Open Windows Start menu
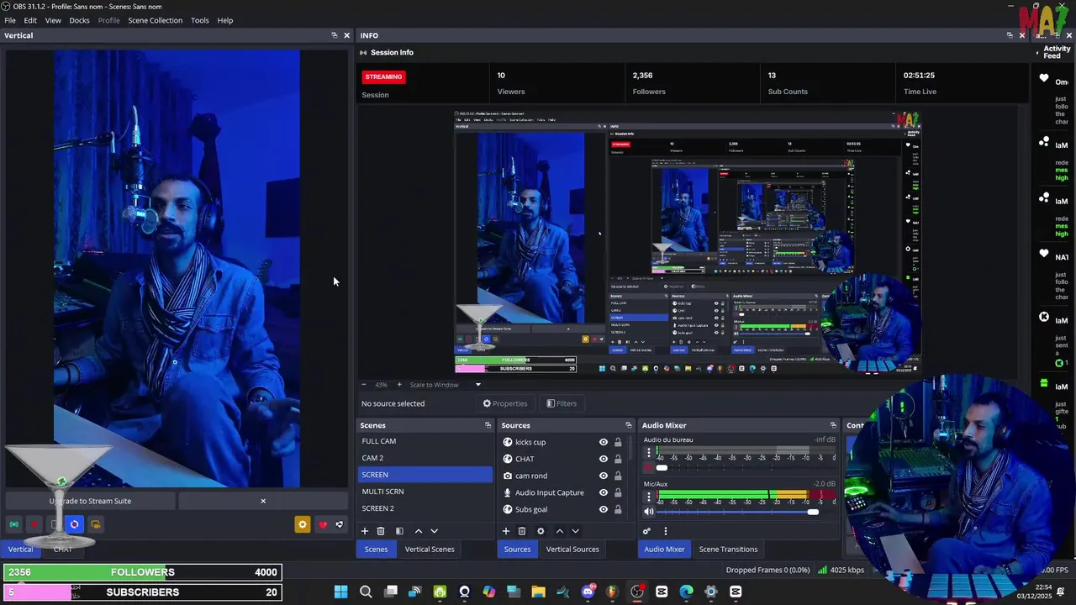 point(340,592)
